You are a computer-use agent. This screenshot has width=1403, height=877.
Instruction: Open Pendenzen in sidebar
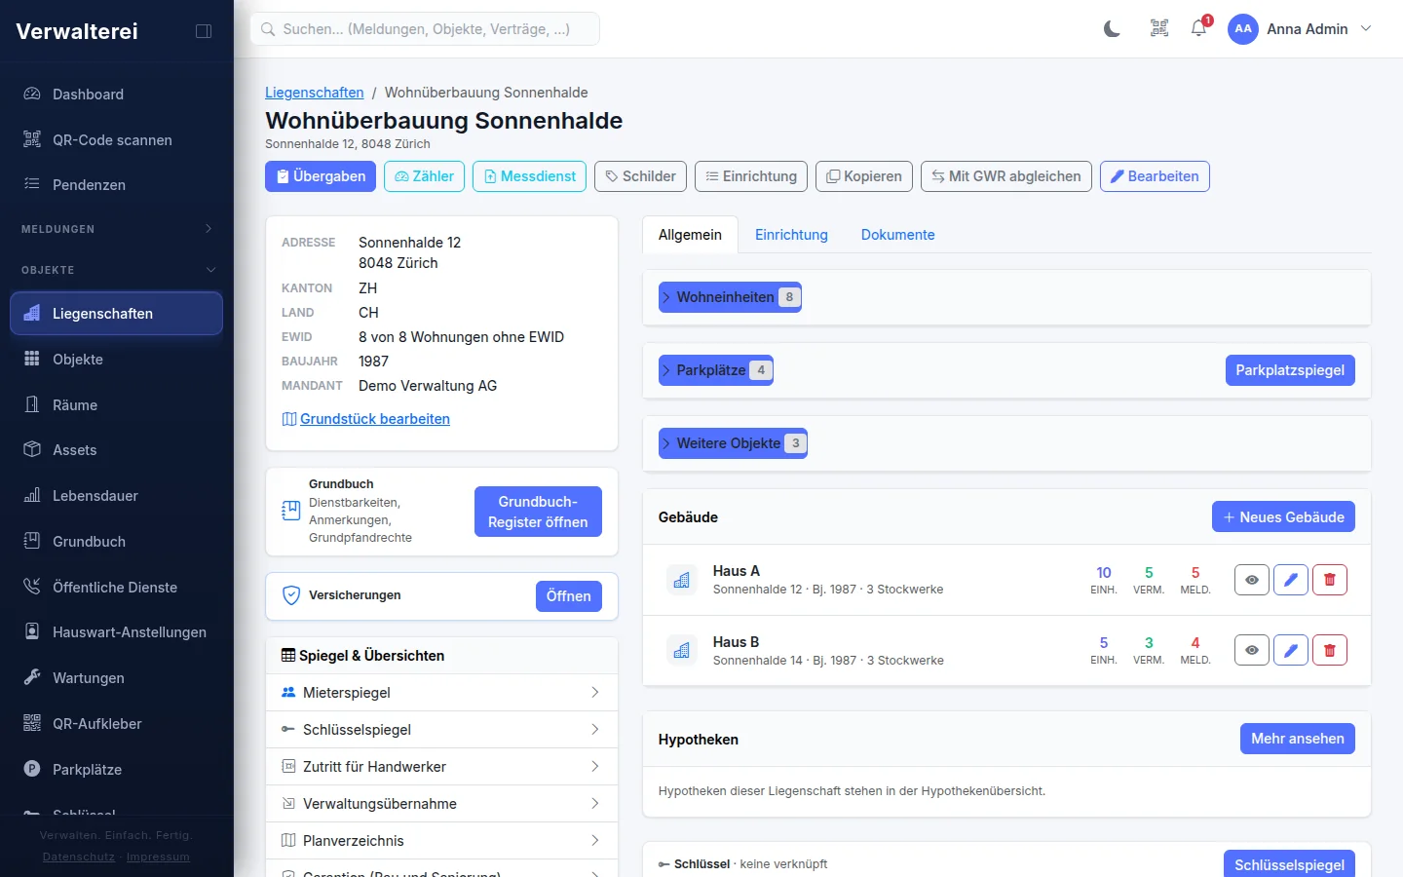pyautogui.click(x=117, y=185)
